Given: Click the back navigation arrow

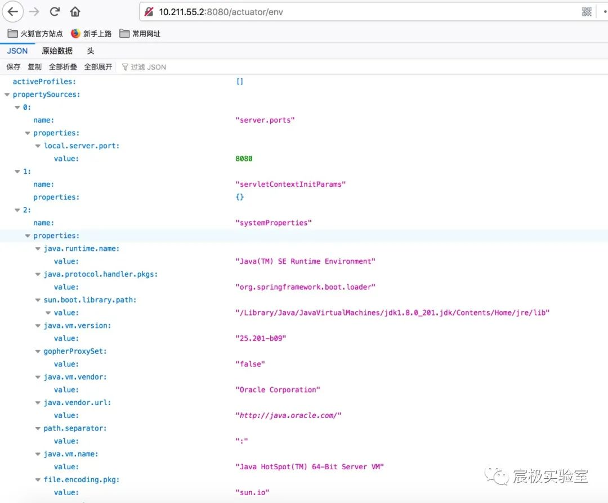Looking at the screenshot, I should tap(12, 12).
